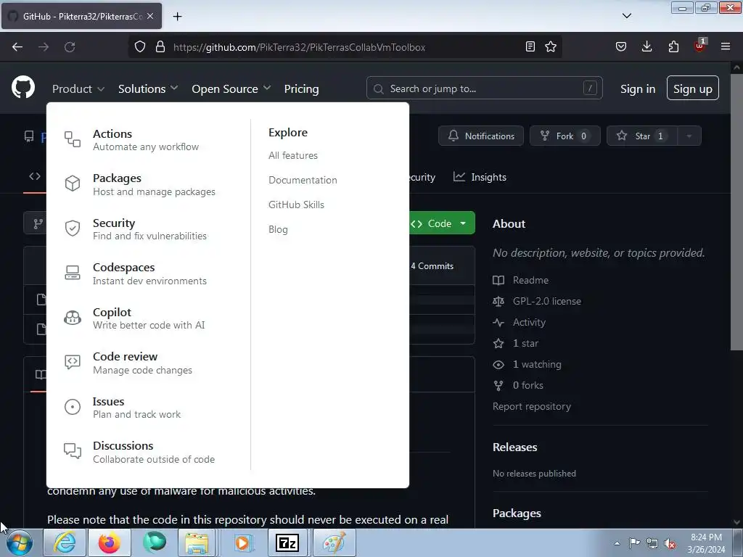
Task: Click the site padlock icon
Action: (160, 47)
